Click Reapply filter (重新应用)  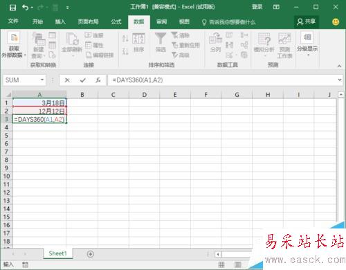tap(185, 45)
